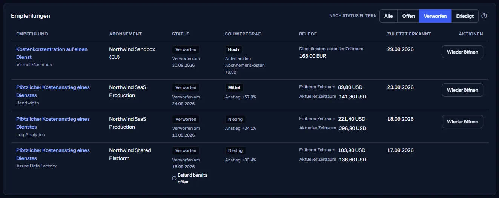Screen dimensions: 499x198
Task: Show 'Erledigt' recommendations
Action: pyautogui.click(x=465, y=16)
